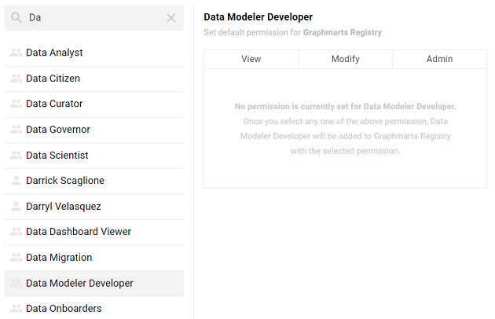Screen dimensions: 495x319
Task: Select the Data Migration group name
Action: click(59, 258)
